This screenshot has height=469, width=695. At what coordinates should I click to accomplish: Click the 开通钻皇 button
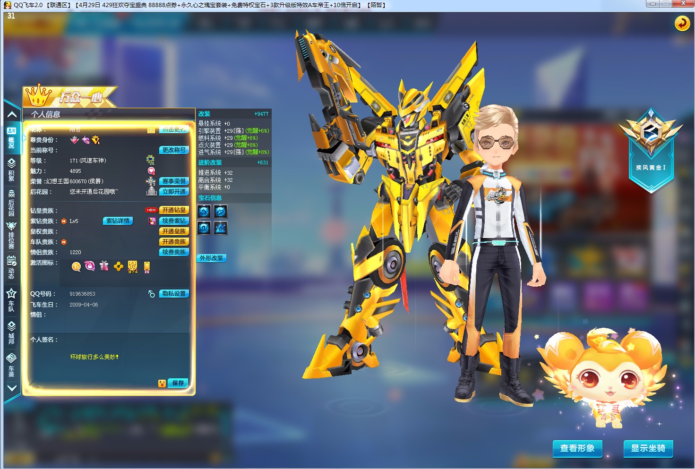coord(174,210)
